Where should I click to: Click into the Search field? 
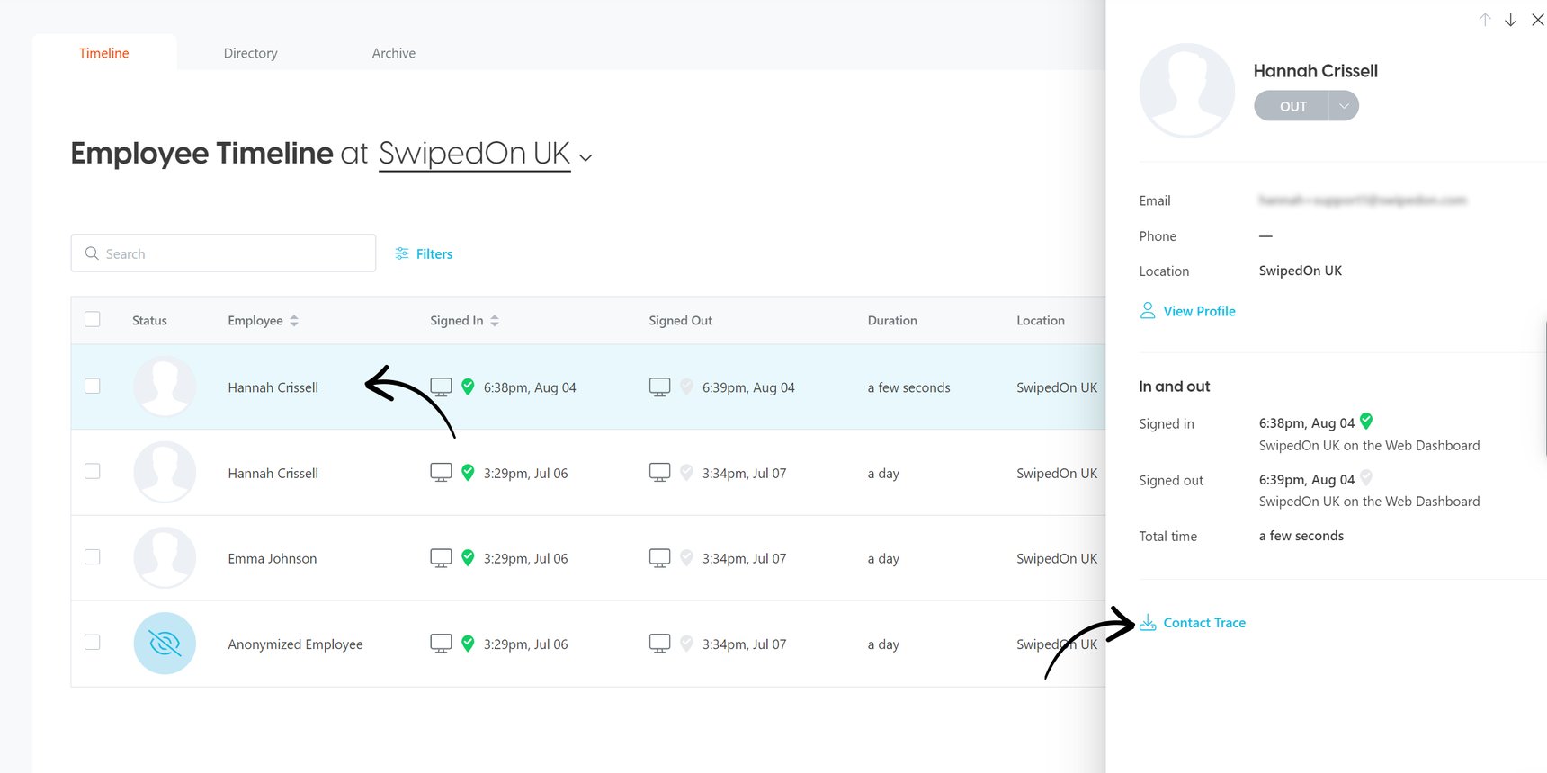(x=234, y=253)
